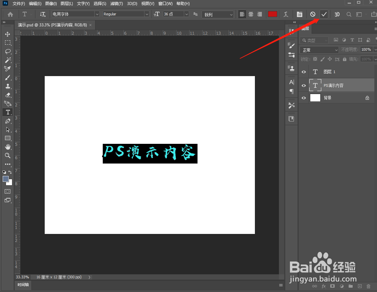This screenshot has width=377, height=292.
Task: Select the Pen tool
Action: point(7,121)
